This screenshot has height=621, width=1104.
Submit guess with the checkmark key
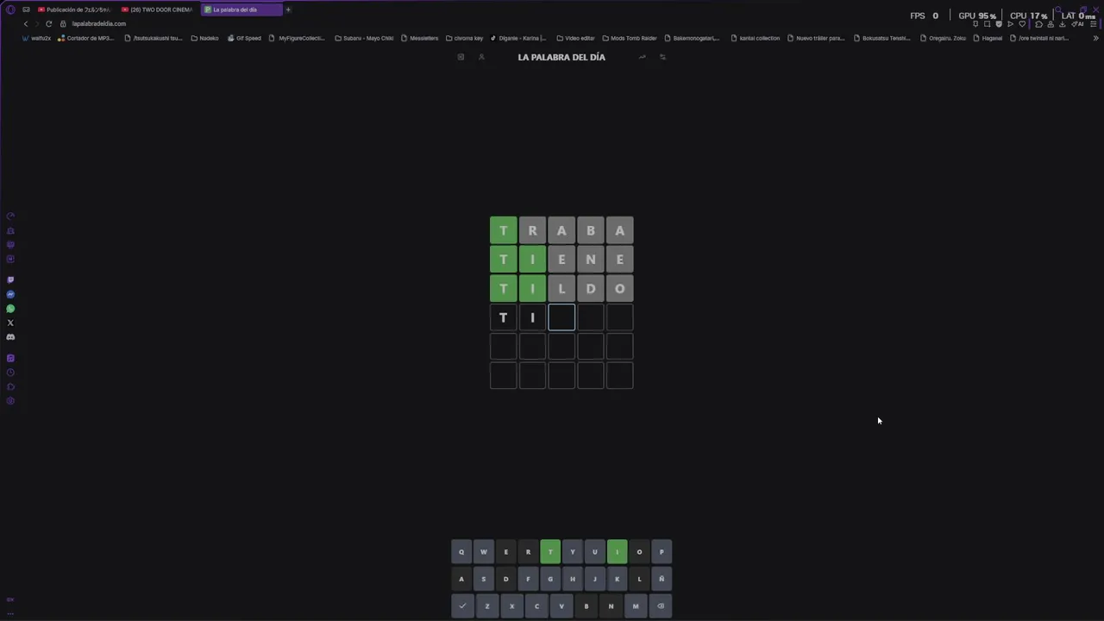pos(462,605)
